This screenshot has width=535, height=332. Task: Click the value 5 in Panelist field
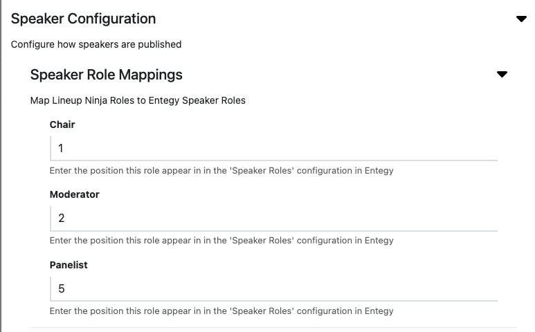62,288
